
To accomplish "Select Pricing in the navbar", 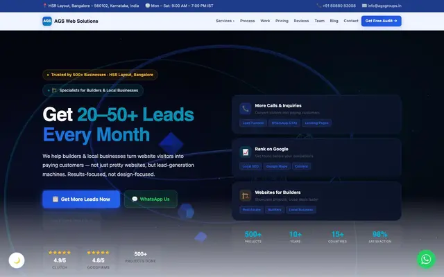I will click(x=282, y=21).
